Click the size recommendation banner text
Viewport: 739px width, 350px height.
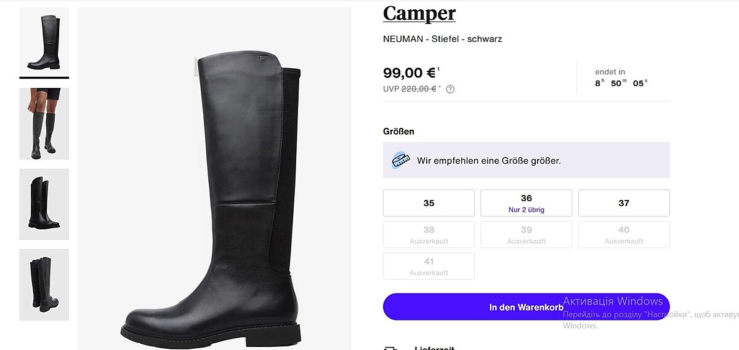489,161
